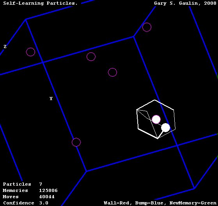Click the Z axis label

(5, 47)
